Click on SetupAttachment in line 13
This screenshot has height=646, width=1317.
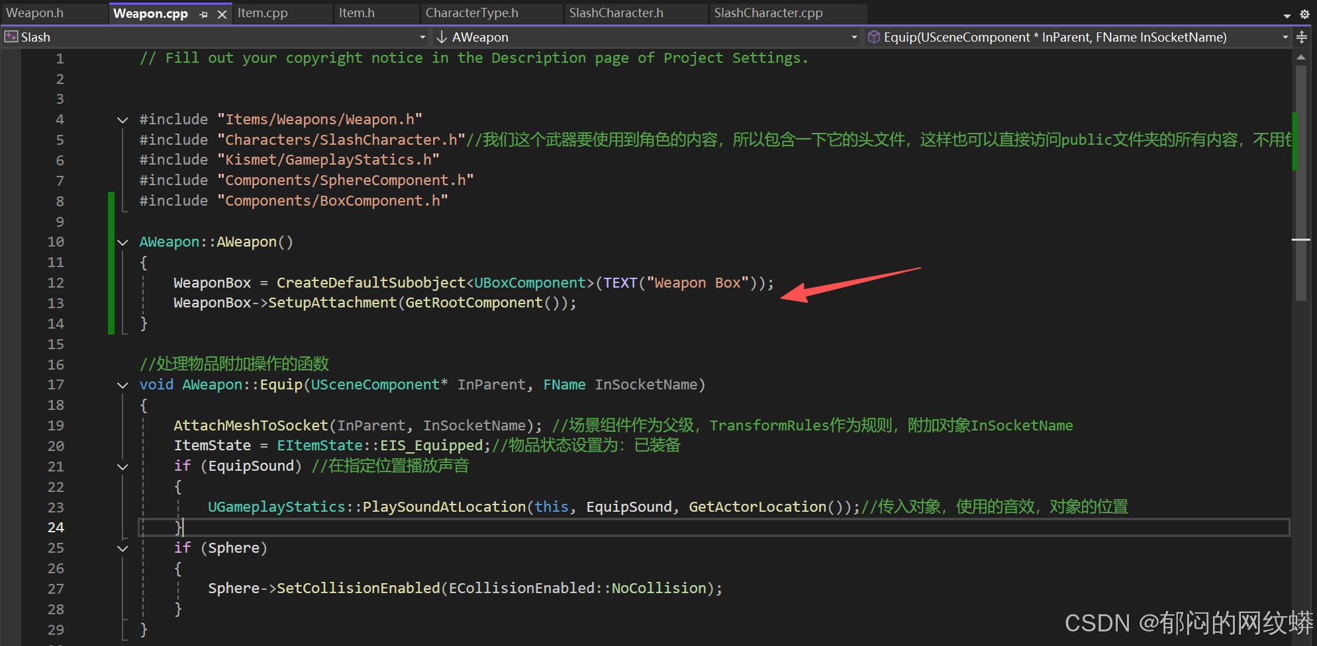point(332,303)
